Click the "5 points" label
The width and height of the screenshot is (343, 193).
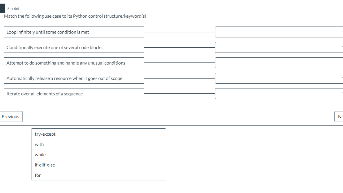pos(14,8)
